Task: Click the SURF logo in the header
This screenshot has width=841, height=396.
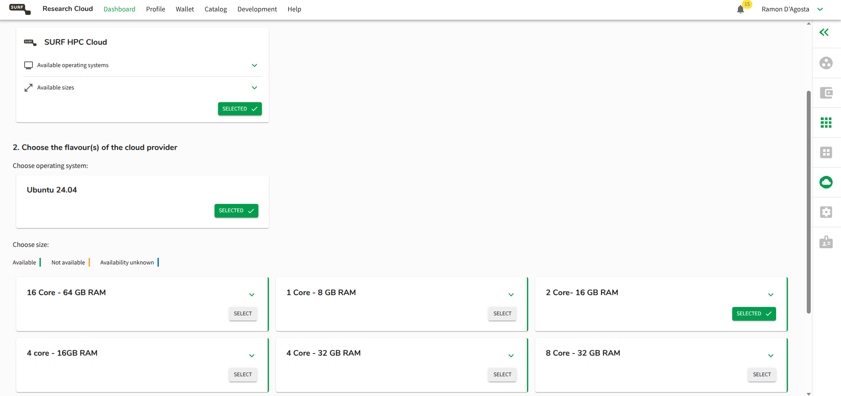Action: point(20,9)
